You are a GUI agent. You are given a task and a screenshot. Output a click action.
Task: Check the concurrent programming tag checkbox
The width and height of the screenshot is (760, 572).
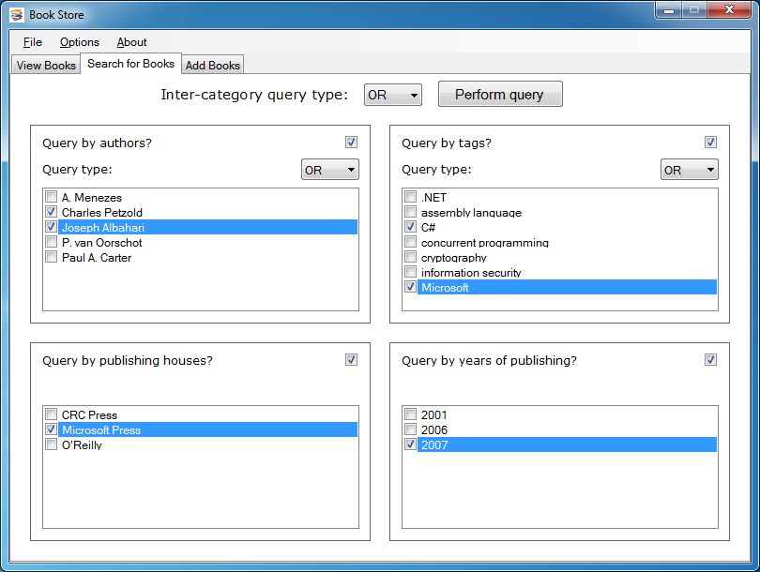[411, 242]
